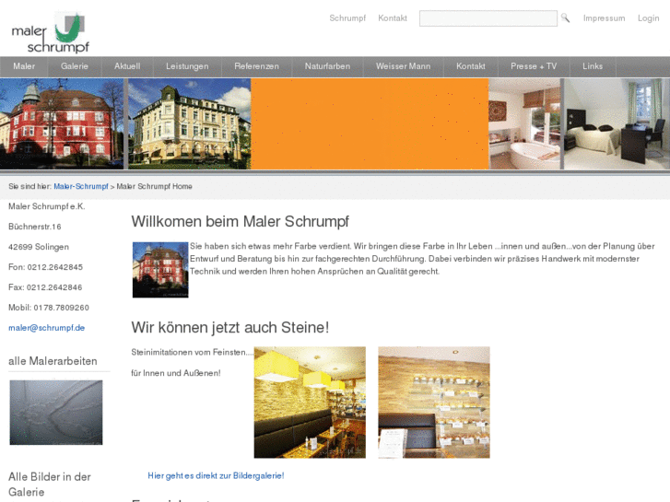670x502 pixels.
Task: Open the Presse + TV menu item
Action: coord(534,66)
